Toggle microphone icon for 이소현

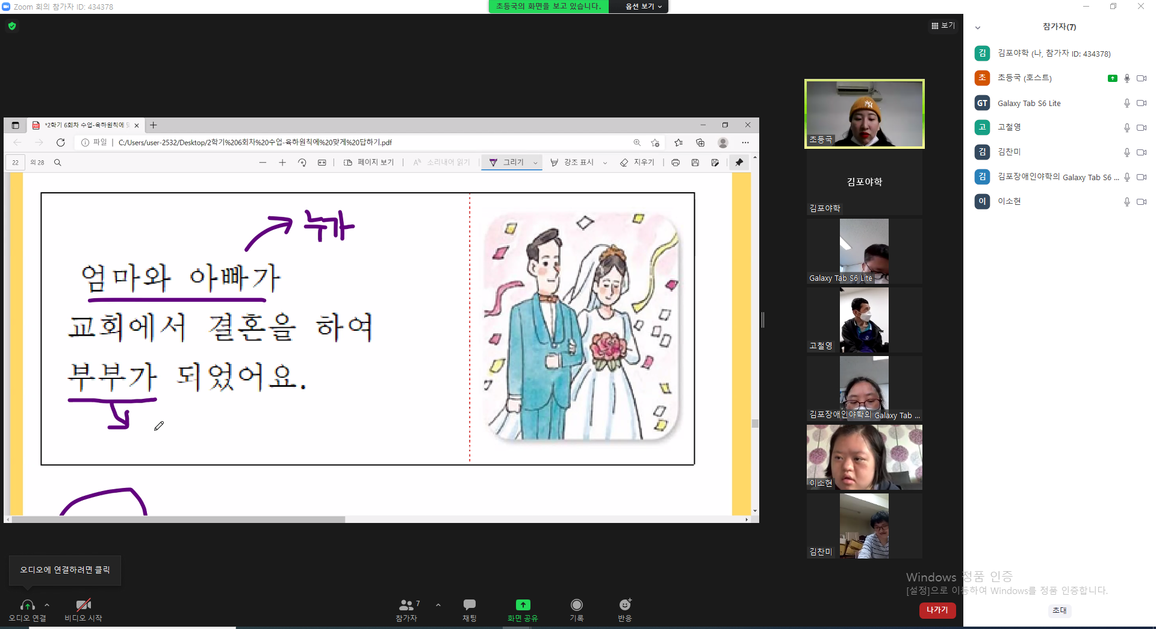(x=1127, y=202)
